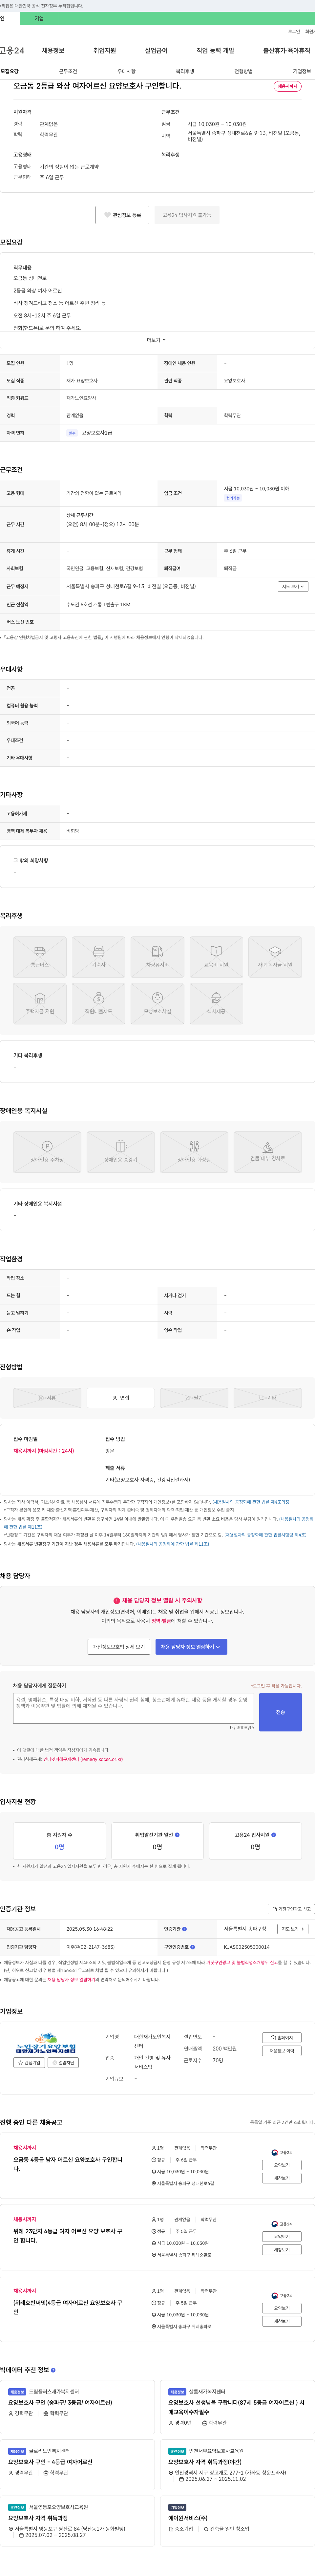
Task: Click the 통근버스 welfare icon
Action: 40,951
